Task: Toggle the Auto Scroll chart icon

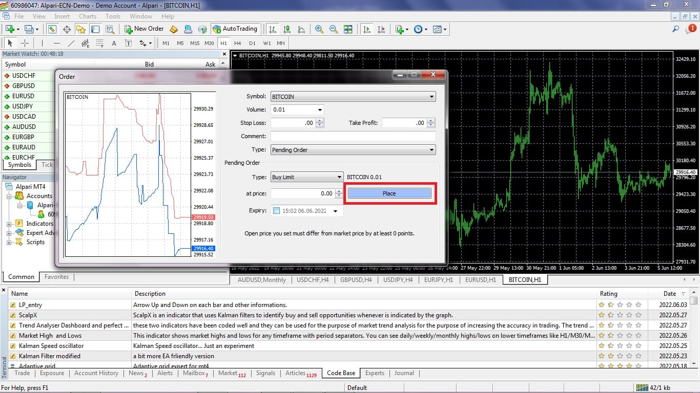Action: 366,29
